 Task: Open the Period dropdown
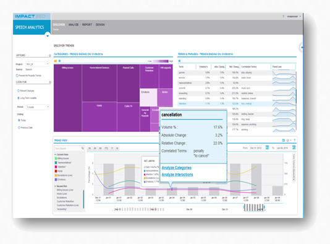pyautogui.click(x=38, y=107)
